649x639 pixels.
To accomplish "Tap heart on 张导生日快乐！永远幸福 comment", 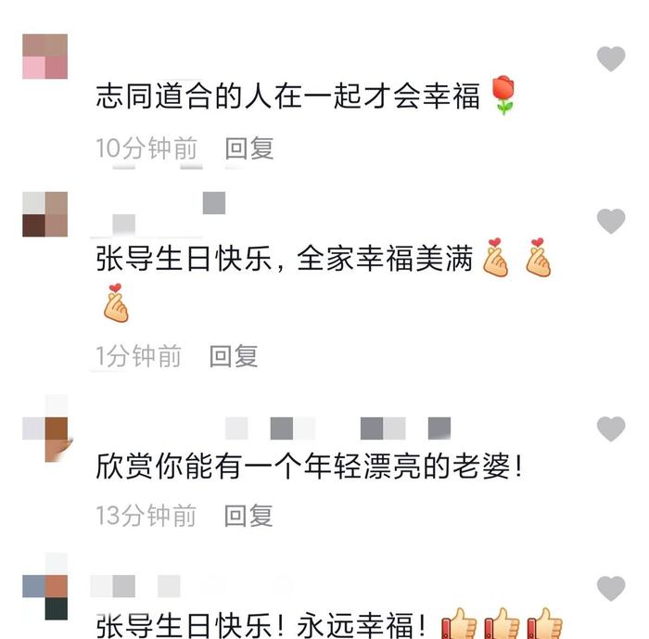I will point(610,588).
